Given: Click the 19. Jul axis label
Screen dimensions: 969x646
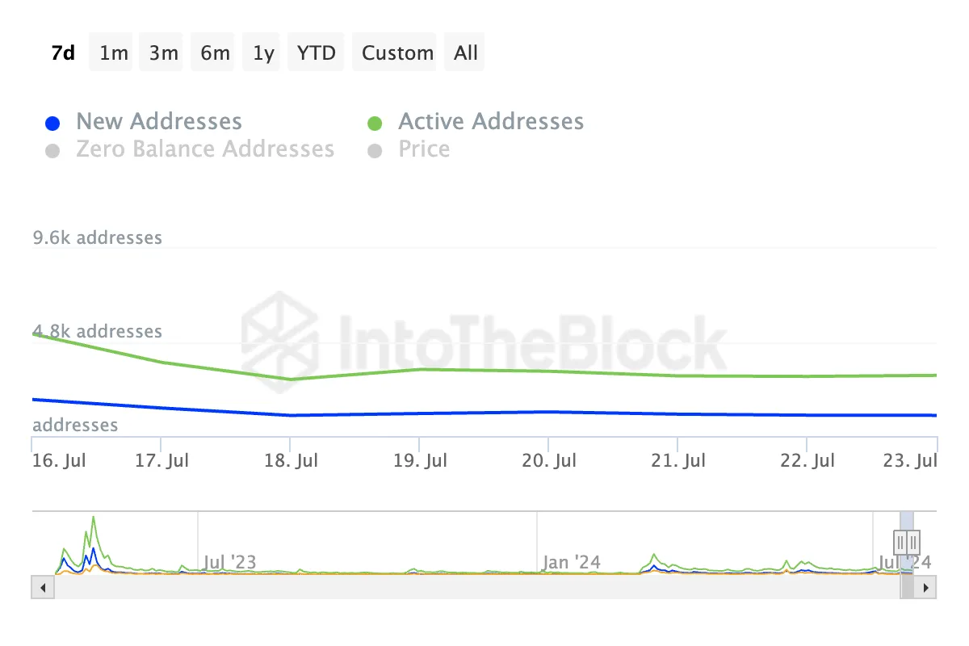Looking at the screenshot, I should coord(420,461).
